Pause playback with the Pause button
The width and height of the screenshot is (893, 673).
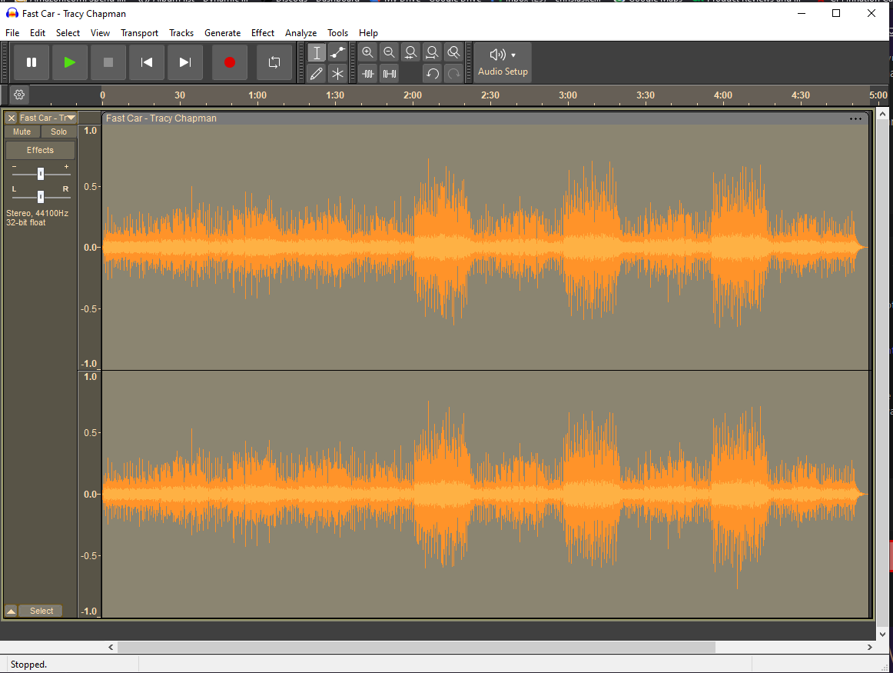pyautogui.click(x=32, y=62)
